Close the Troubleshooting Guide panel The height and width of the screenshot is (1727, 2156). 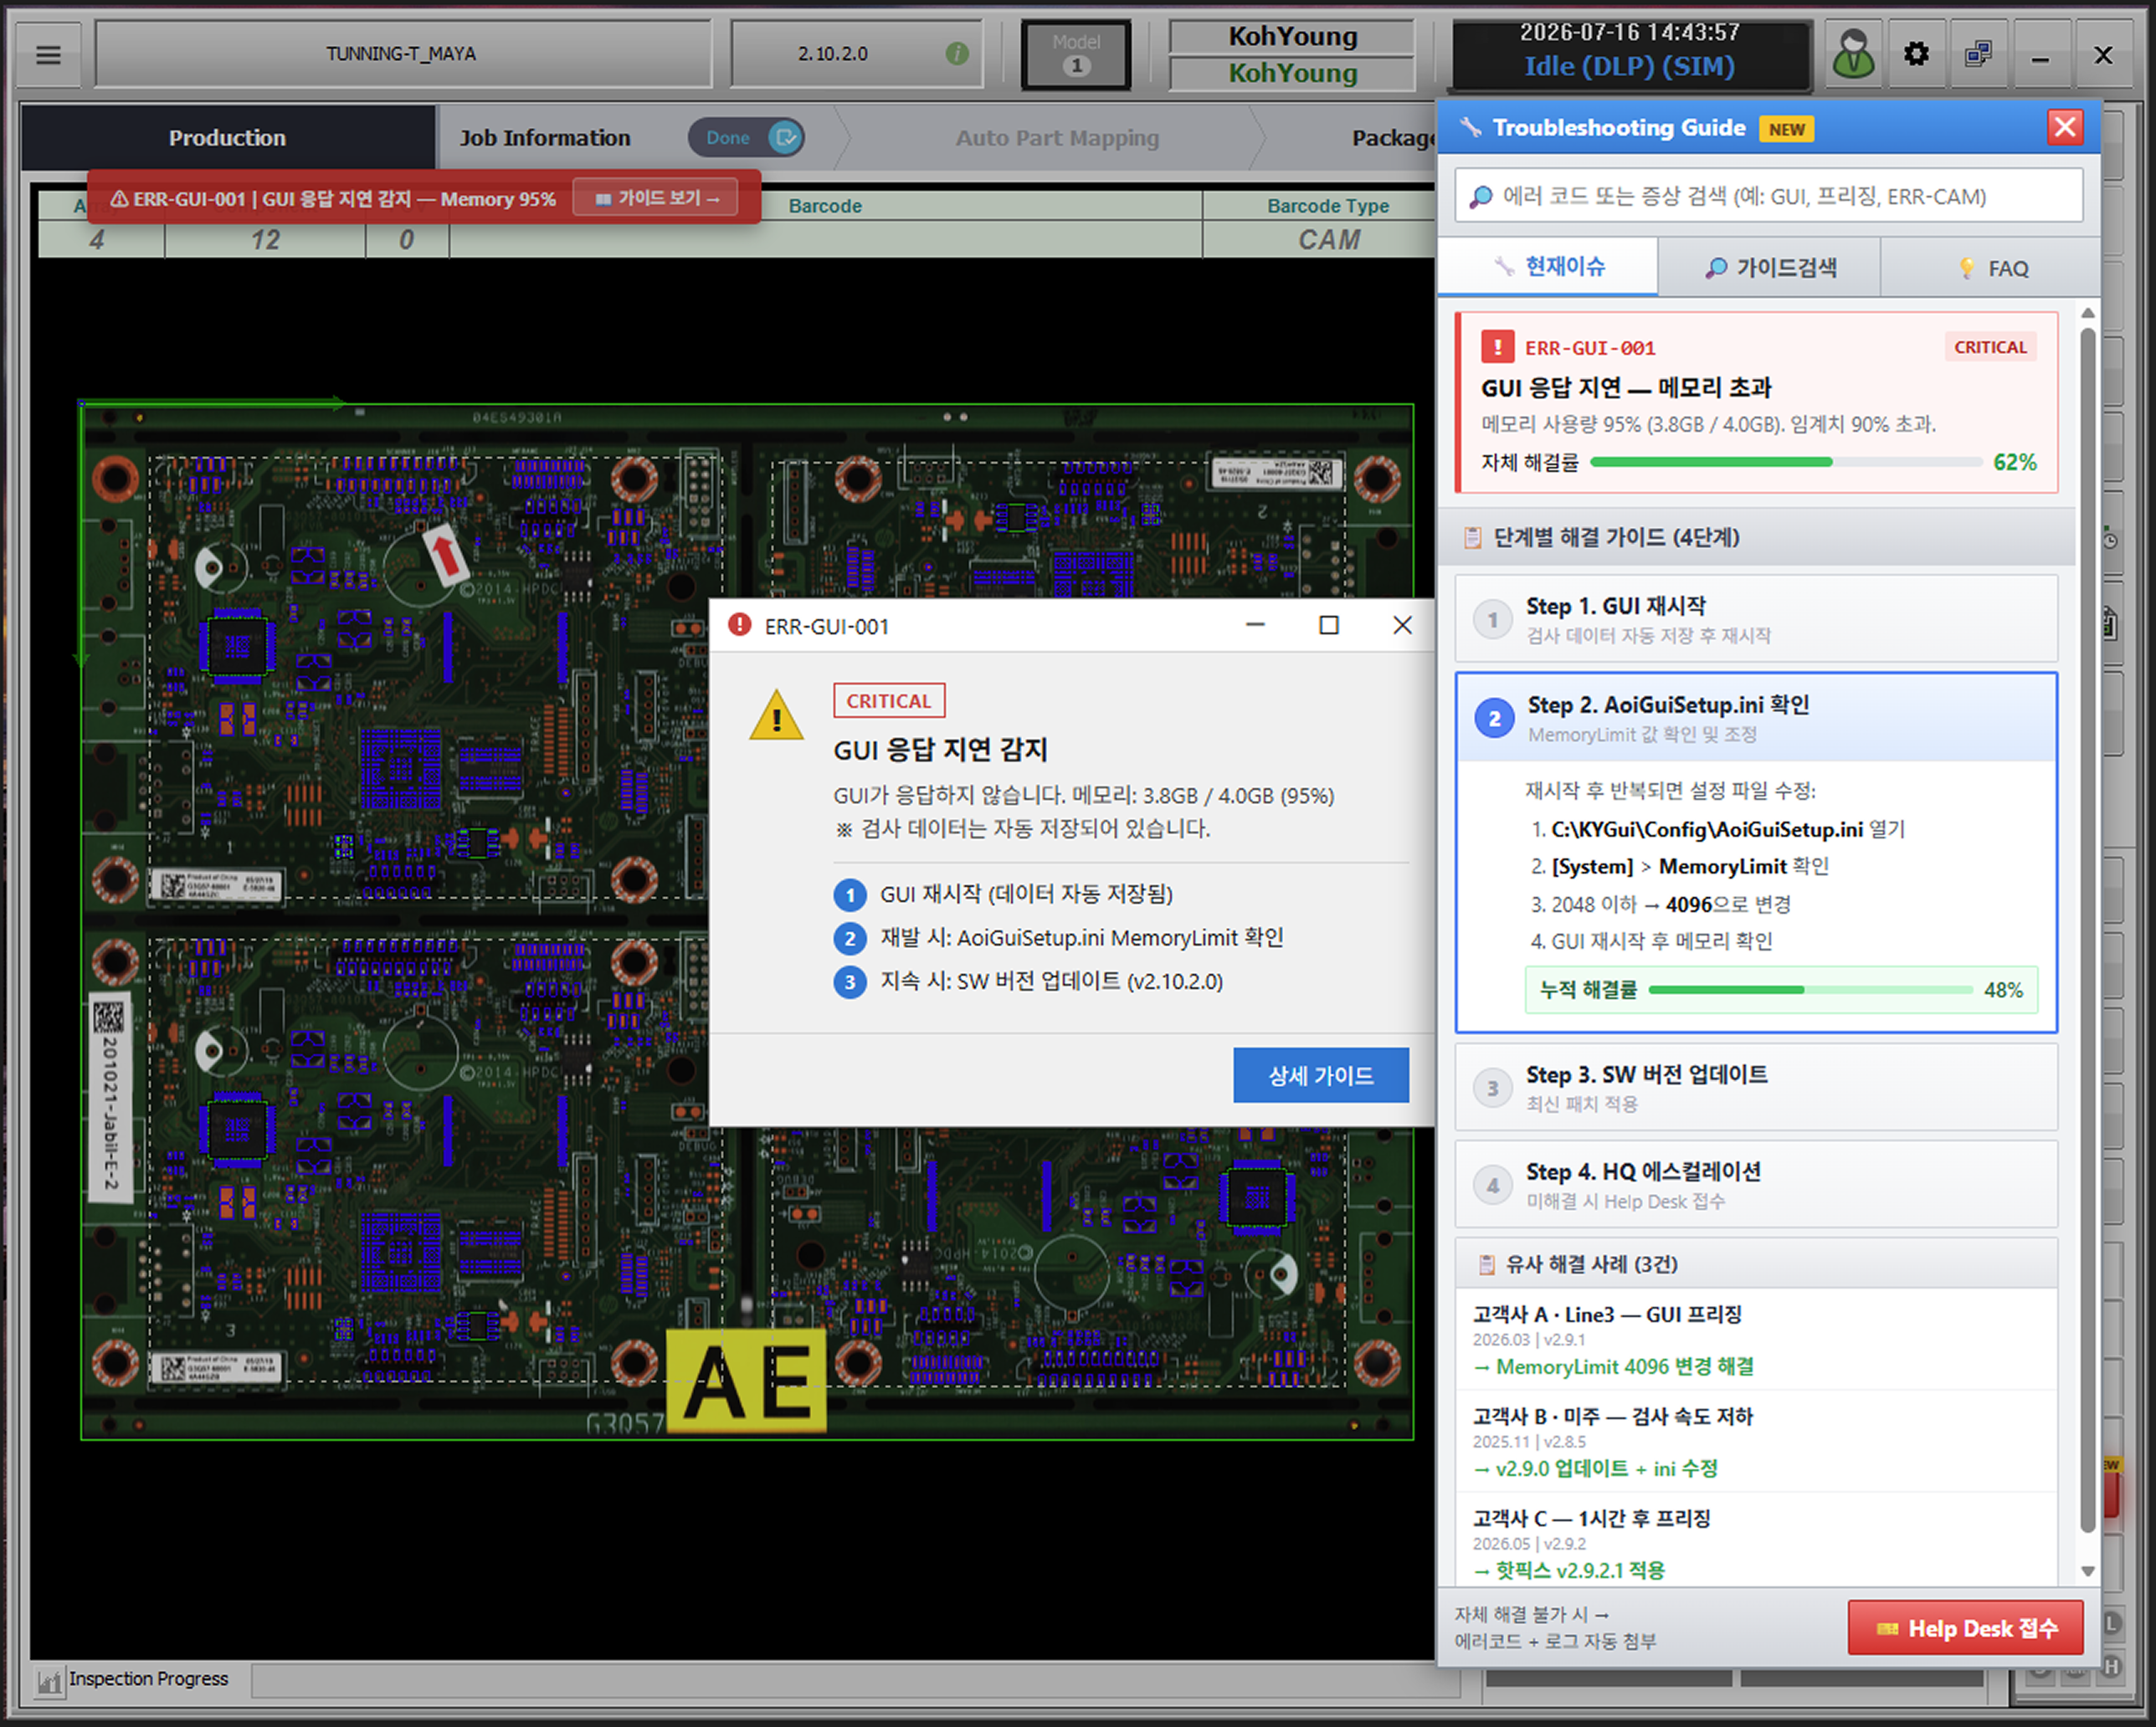pos(2065,127)
